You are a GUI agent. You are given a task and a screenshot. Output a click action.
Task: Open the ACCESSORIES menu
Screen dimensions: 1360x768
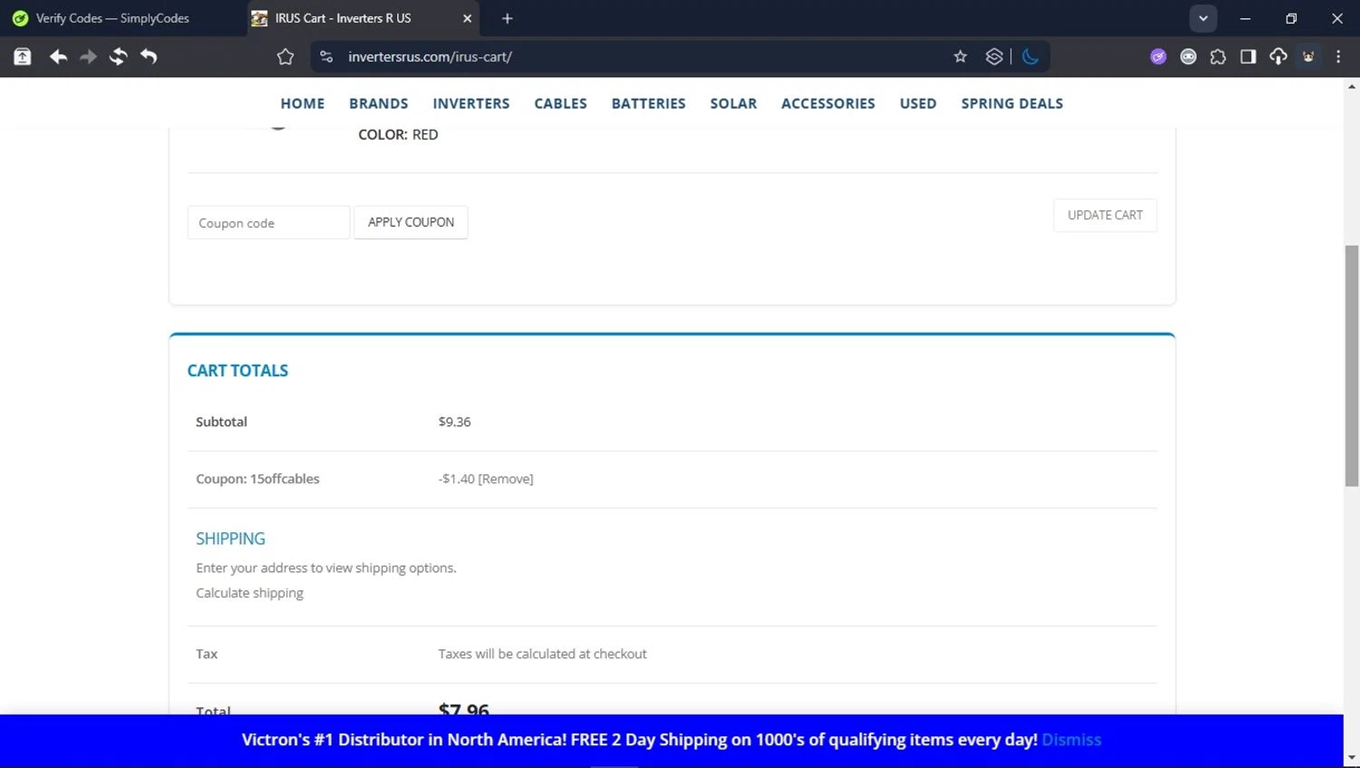(828, 103)
